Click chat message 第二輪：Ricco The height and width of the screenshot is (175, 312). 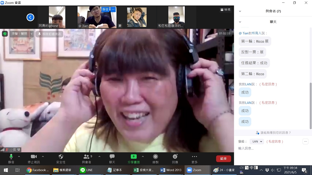point(253,74)
